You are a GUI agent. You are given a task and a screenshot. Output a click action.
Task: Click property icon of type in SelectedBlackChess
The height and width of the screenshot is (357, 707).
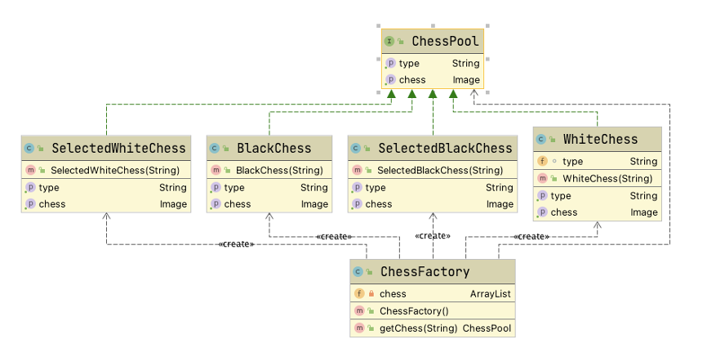pyautogui.click(x=357, y=187)
